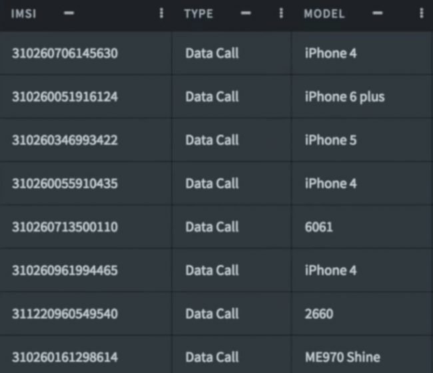This screenshot has height=373, width=433.
Task: Select IMSI 310260713500110 cell
Action: click(x=65, y=227)
